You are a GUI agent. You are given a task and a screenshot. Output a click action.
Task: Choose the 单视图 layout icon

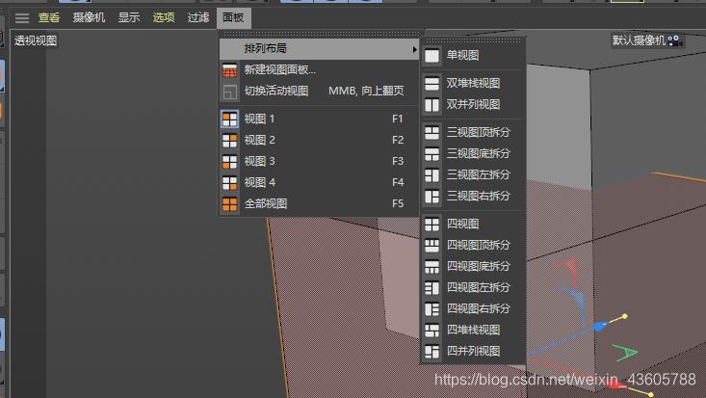(431, 56)
